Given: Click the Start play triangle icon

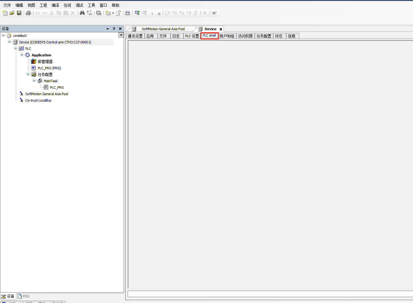Looking at the screenshot, I should (x=152, y=14).
